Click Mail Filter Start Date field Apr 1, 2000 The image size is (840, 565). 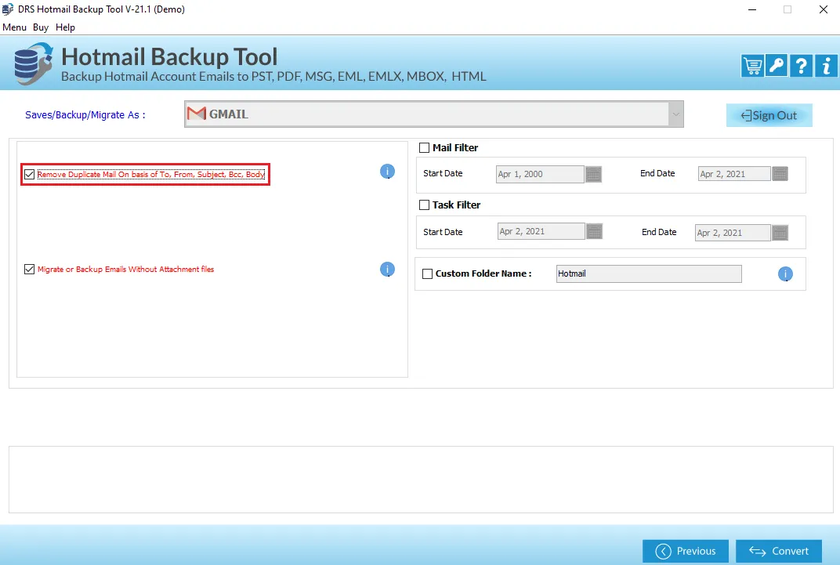[540, 174]
